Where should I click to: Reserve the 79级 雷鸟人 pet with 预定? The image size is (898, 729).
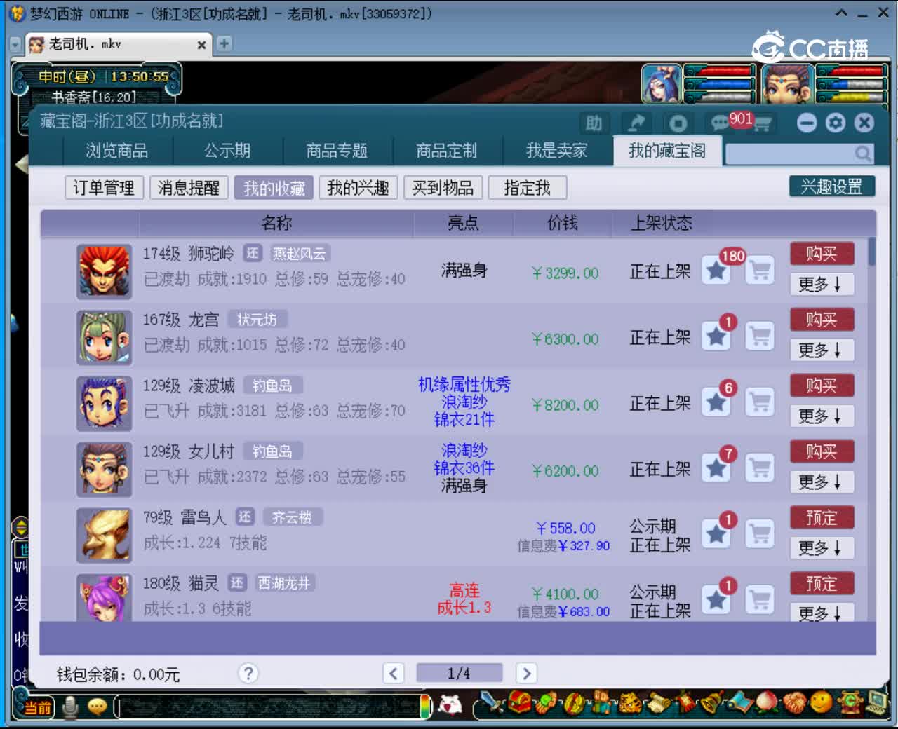[x=822, y=517]
